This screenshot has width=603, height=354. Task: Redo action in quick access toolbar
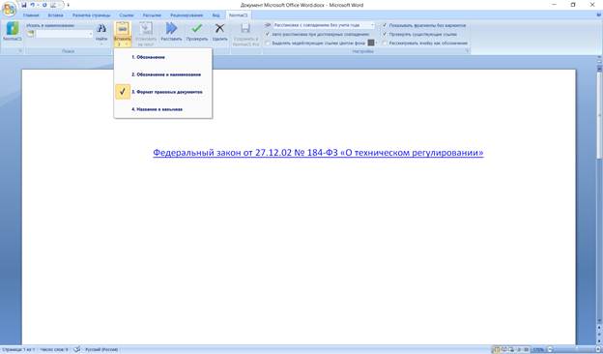point(44,5)
